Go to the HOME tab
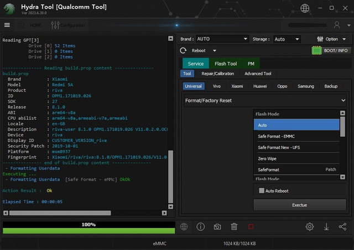The width and height of the screenshot is (354, 250). [30, 25]
